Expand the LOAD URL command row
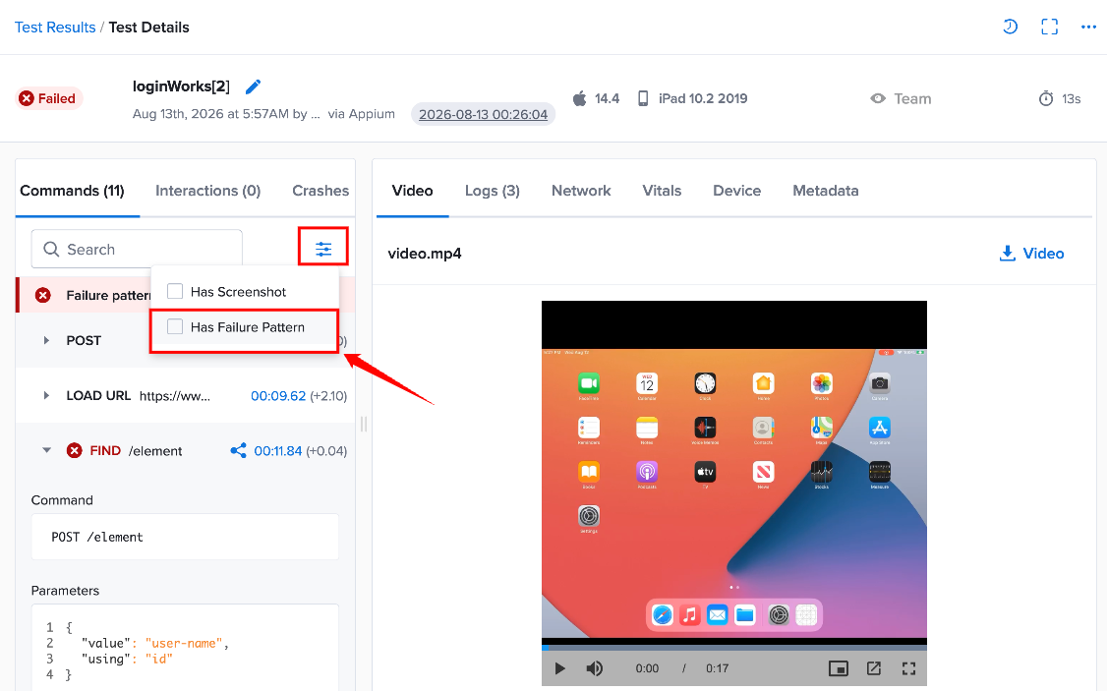This screenshot has width=1107, height=691. (46, 395)
